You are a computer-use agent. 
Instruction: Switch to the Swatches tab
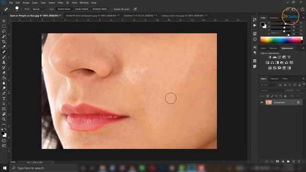point(274,18)
